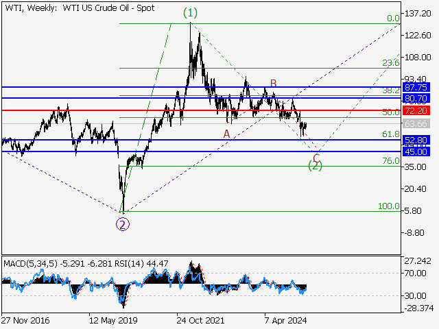Screen dimensions: 439x329
Task: Click the gray 63.66 current price tag
Action: (416, 124)
